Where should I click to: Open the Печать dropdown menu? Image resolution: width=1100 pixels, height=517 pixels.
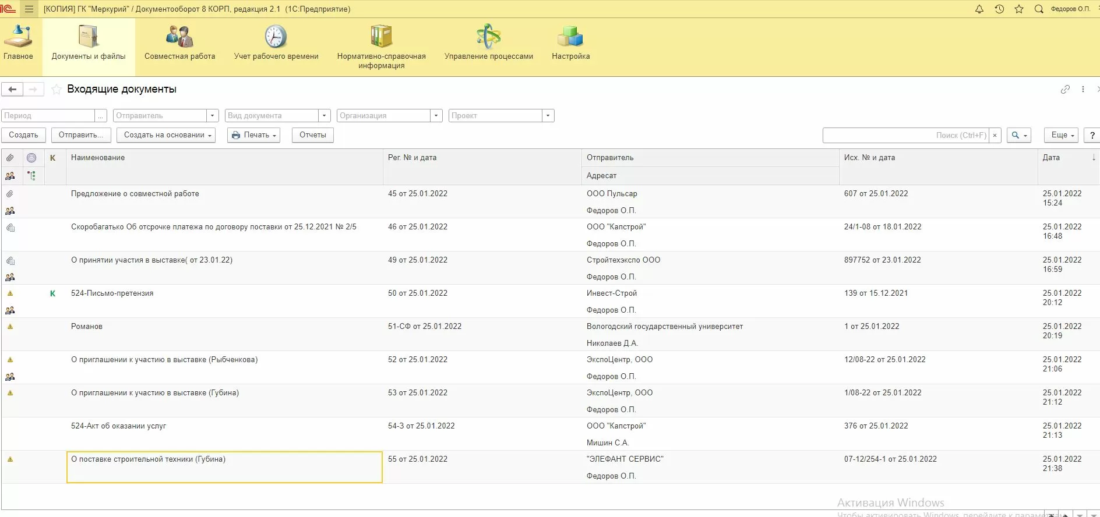tap(254, 135)
